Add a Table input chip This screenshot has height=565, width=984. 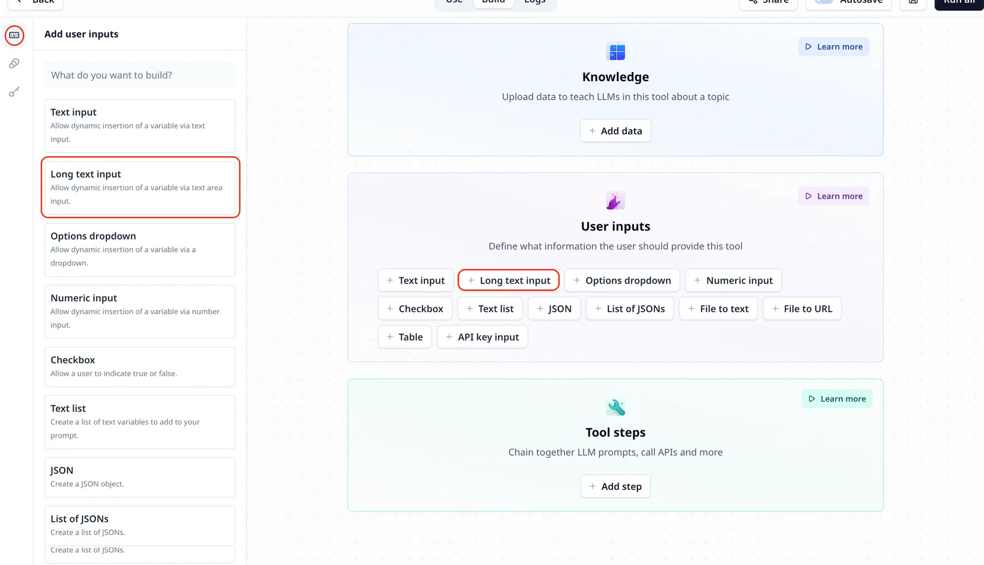[x=405, y=337]
